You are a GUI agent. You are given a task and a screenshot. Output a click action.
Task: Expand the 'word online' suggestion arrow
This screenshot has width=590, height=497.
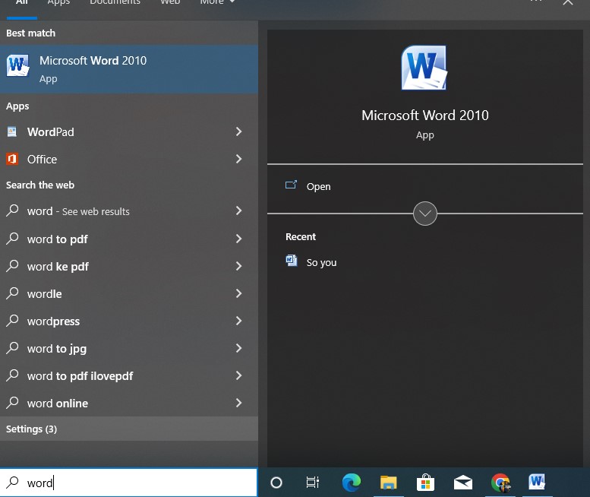point(238,403)
